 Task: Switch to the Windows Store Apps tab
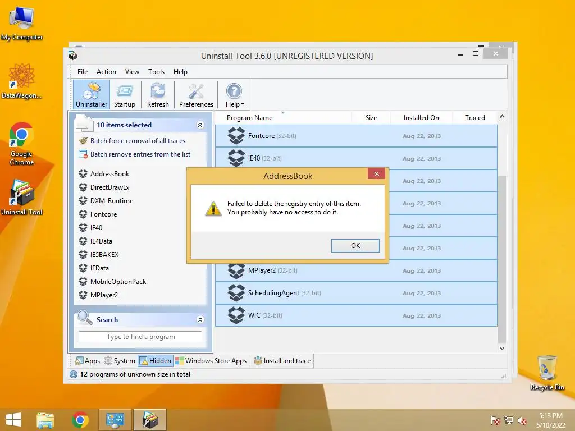[x=211, y=361]
